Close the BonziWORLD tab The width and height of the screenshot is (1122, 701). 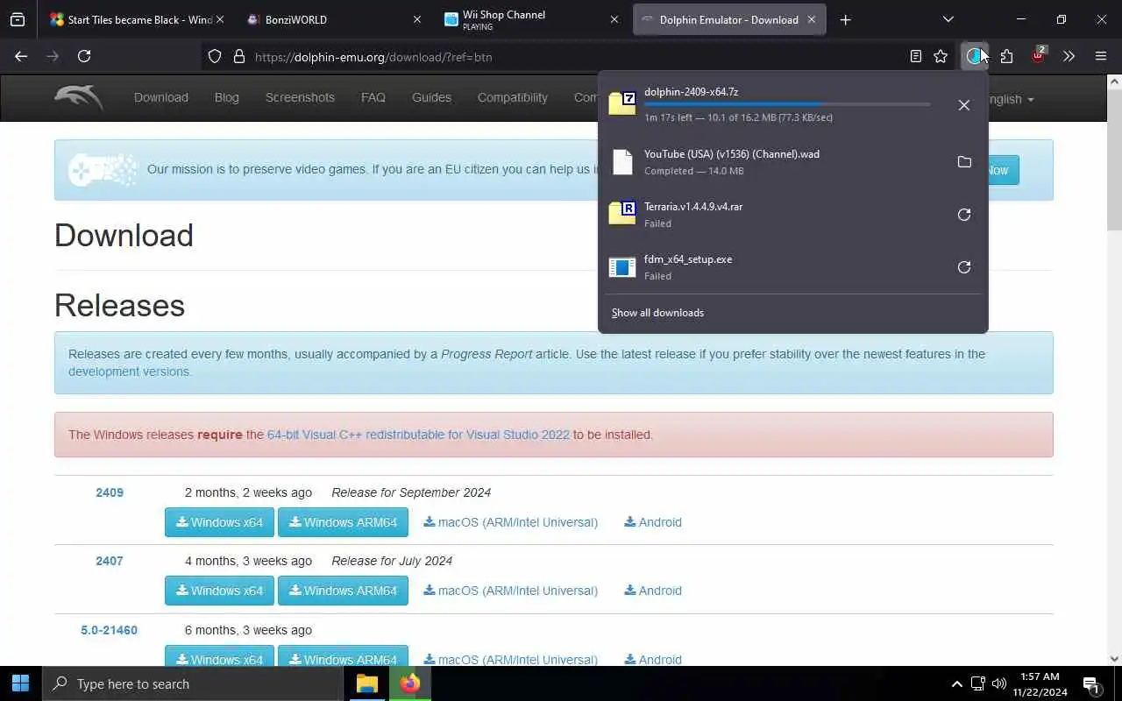(417, 19)
